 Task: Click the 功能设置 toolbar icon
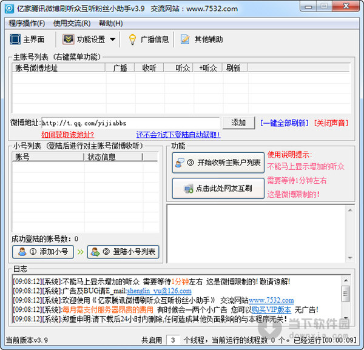point(68,39)
